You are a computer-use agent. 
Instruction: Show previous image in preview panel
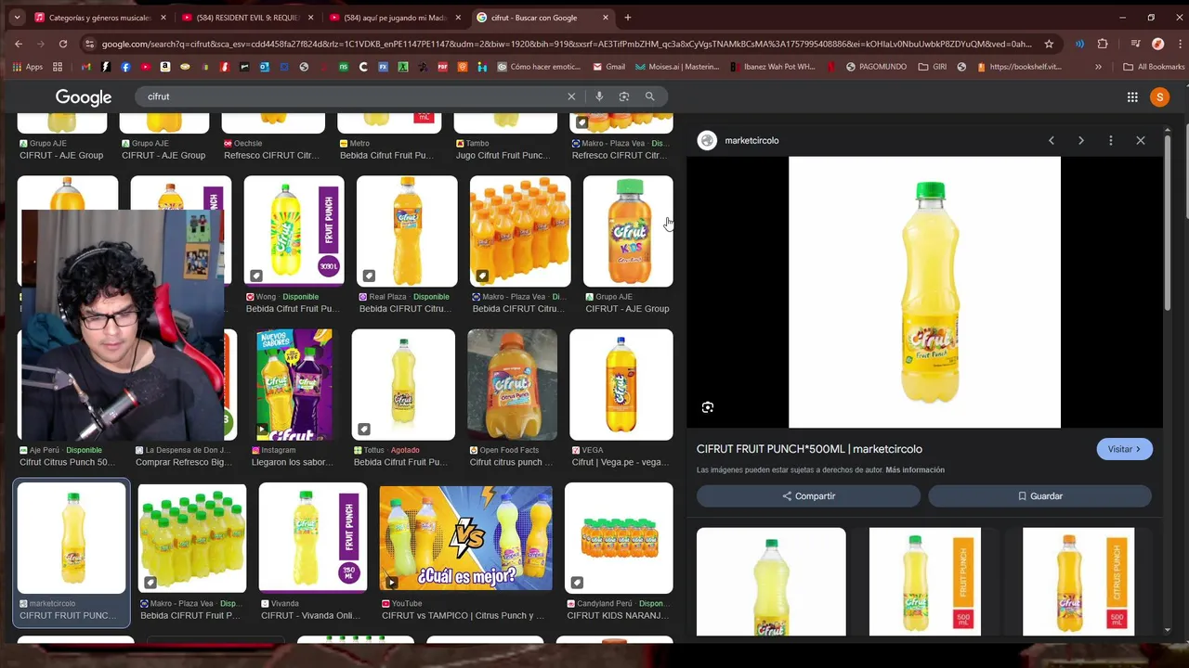pos(1052,141)
